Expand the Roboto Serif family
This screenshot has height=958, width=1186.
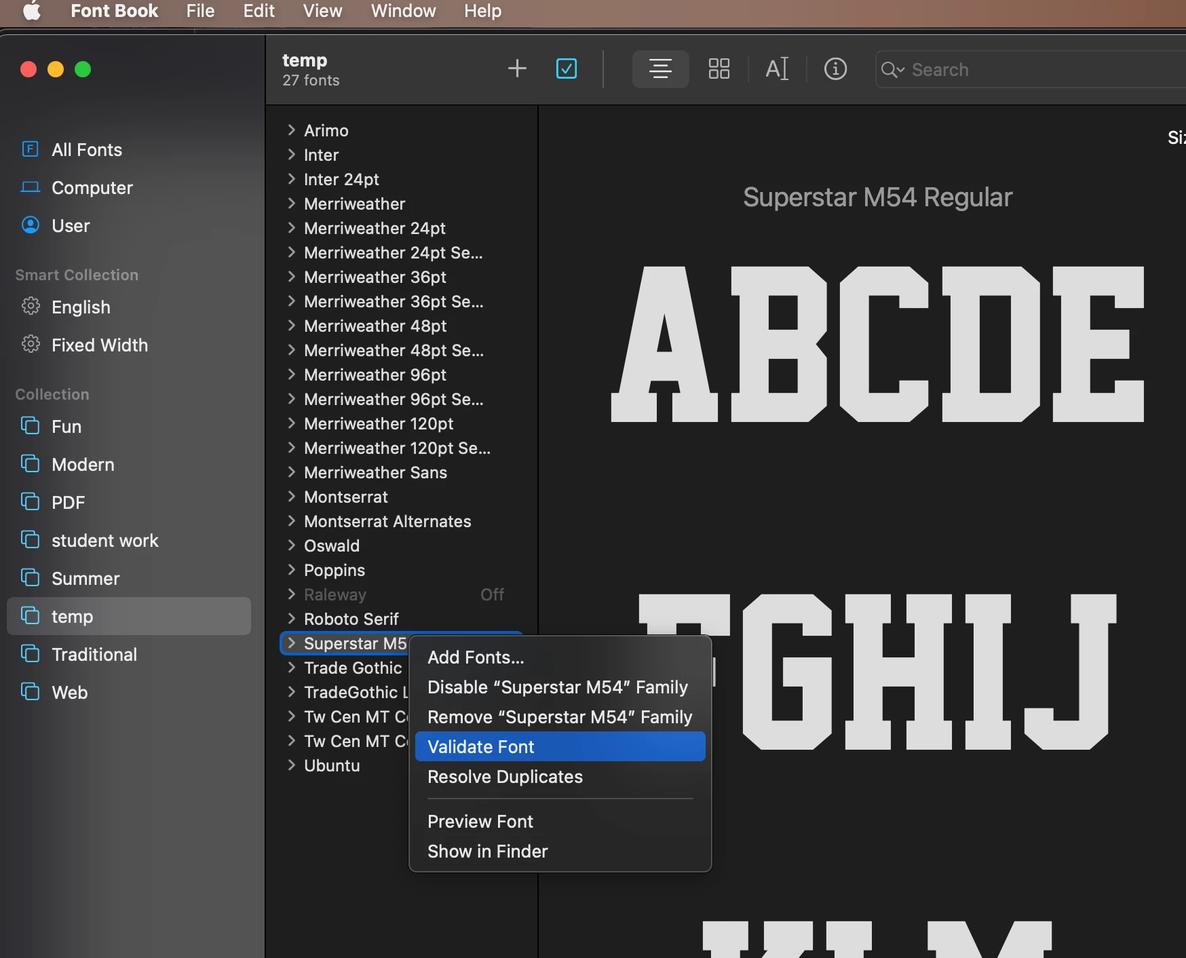[291, 619]
